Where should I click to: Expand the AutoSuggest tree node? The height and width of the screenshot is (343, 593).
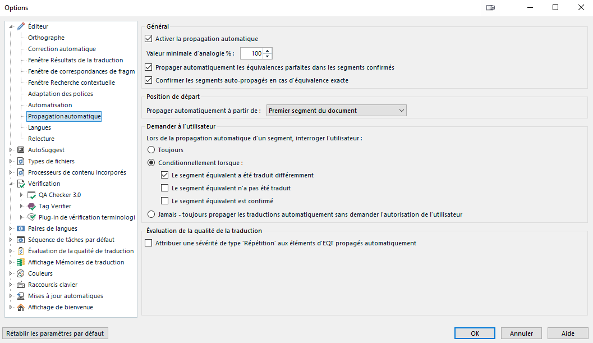10,149
